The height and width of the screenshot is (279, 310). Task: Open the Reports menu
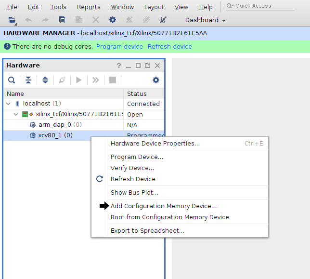(89, 7)
